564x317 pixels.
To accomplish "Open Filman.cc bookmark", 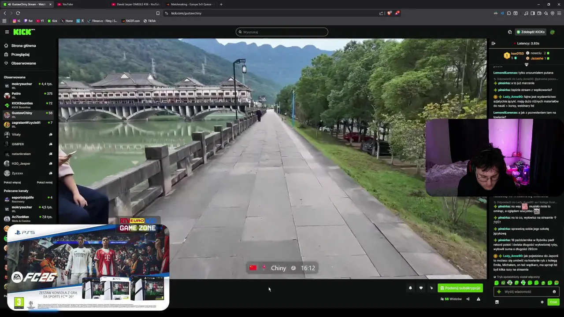I will [102, 21].
